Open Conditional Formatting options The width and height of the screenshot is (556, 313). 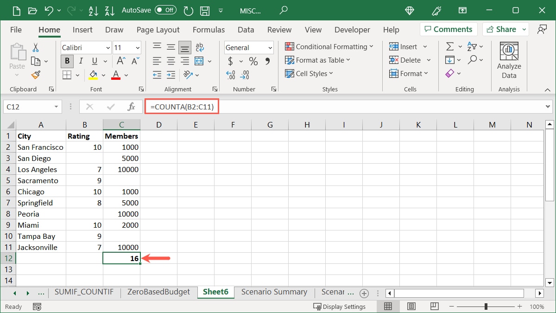[329, 46]
